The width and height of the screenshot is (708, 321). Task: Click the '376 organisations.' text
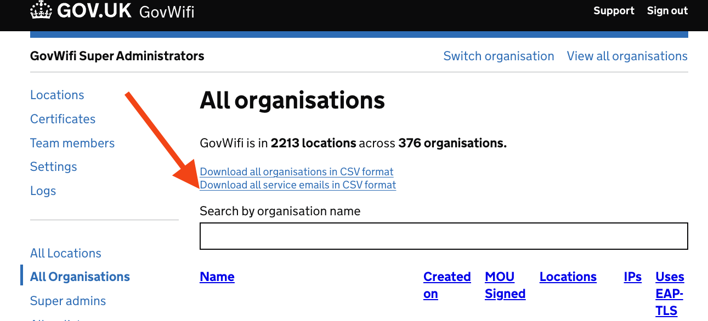(452, 144)
